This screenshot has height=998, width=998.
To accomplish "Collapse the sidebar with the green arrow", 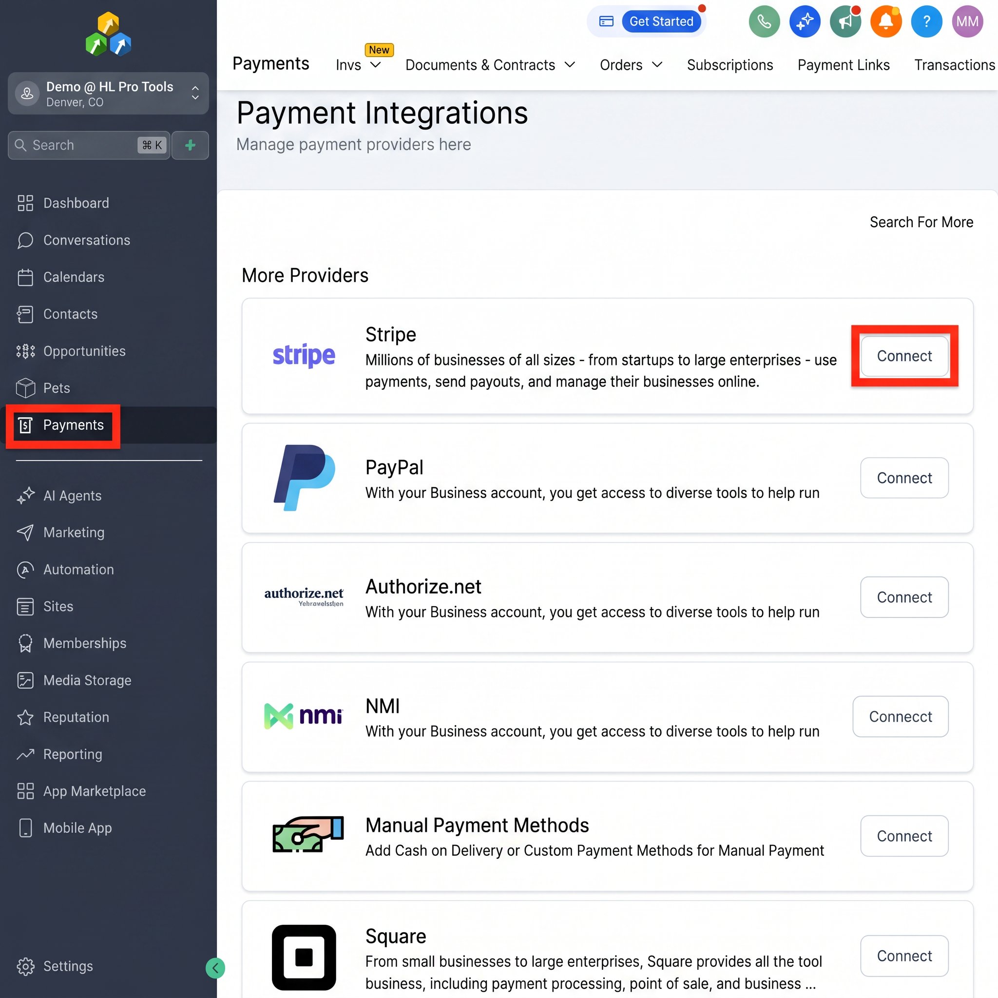I will [x=215, y=967].
